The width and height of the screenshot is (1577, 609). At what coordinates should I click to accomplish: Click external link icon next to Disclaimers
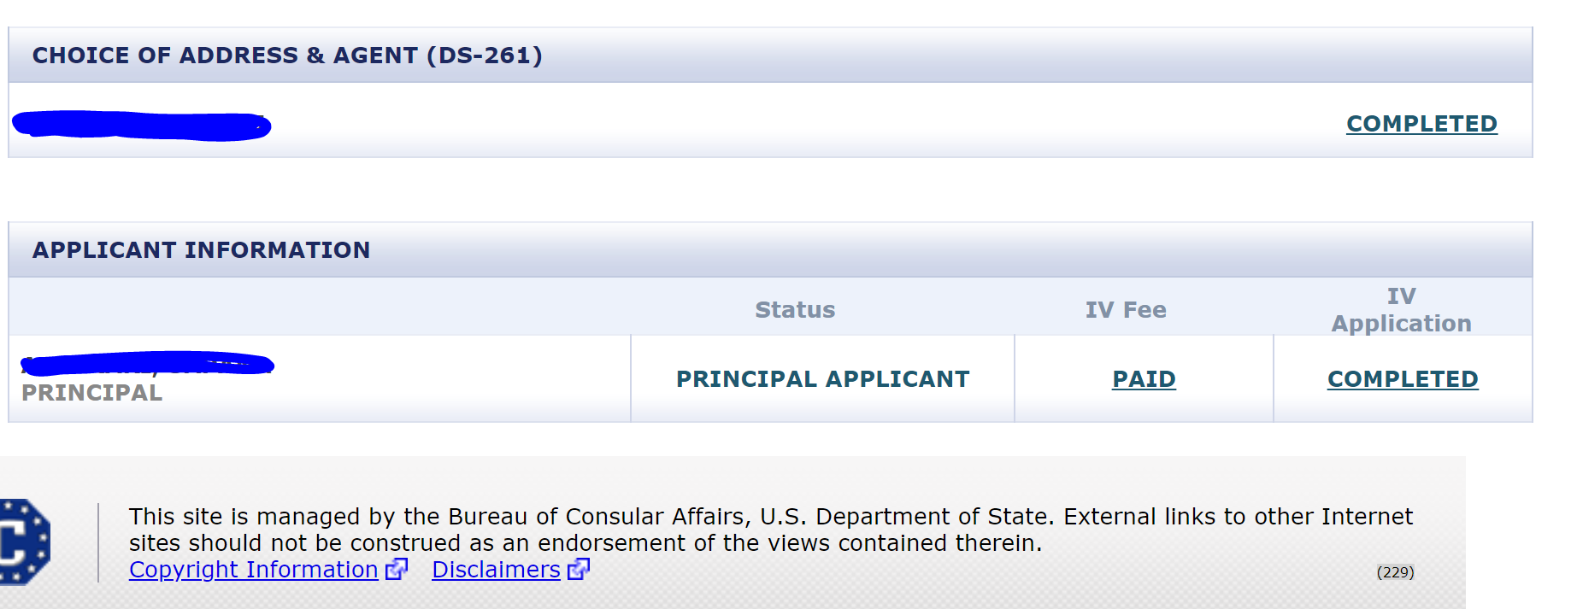click(579, 569)
